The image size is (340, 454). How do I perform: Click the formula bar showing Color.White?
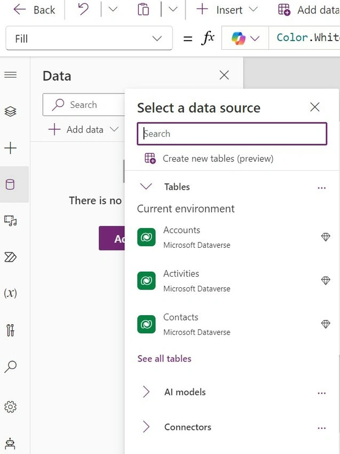point(304,37)
